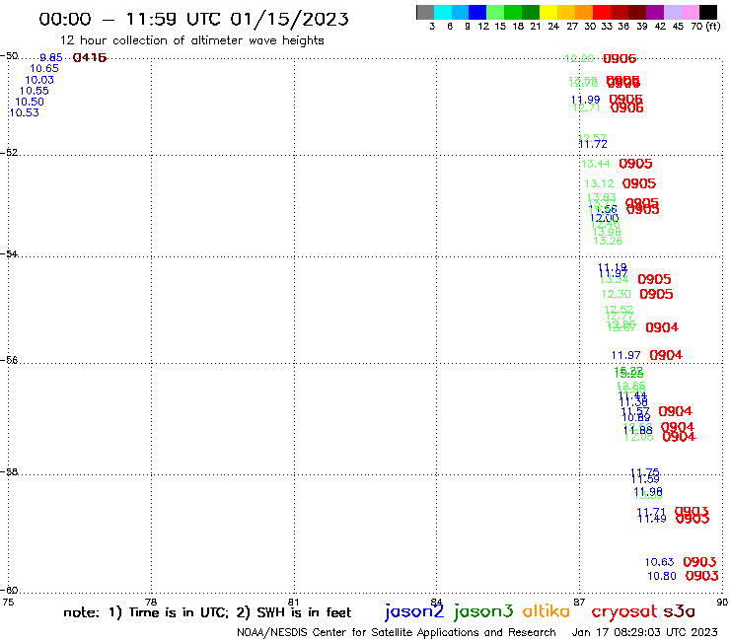Select the cryosat satellite label
Viewport: 730px width, 641px height.
623,612
